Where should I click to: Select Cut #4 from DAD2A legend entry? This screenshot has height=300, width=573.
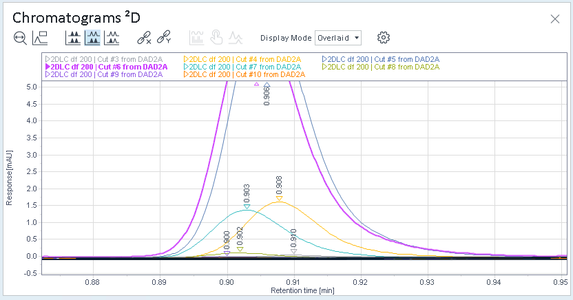pyautogui.click(x=242, y=59)
